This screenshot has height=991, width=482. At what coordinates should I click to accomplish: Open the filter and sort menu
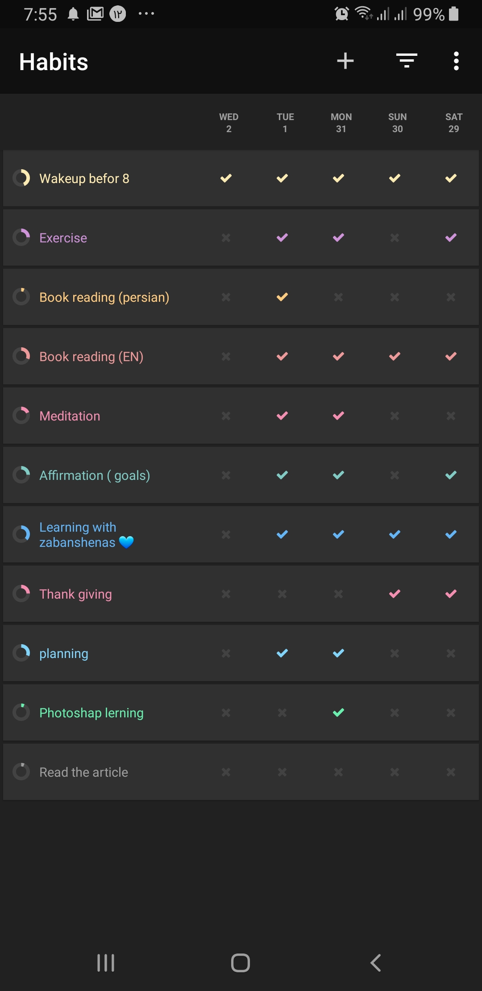407,61
